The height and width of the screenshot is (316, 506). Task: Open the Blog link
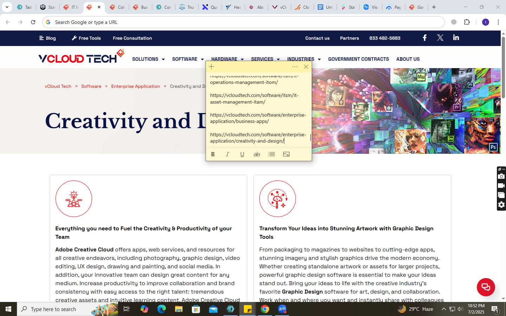point(47,38)
